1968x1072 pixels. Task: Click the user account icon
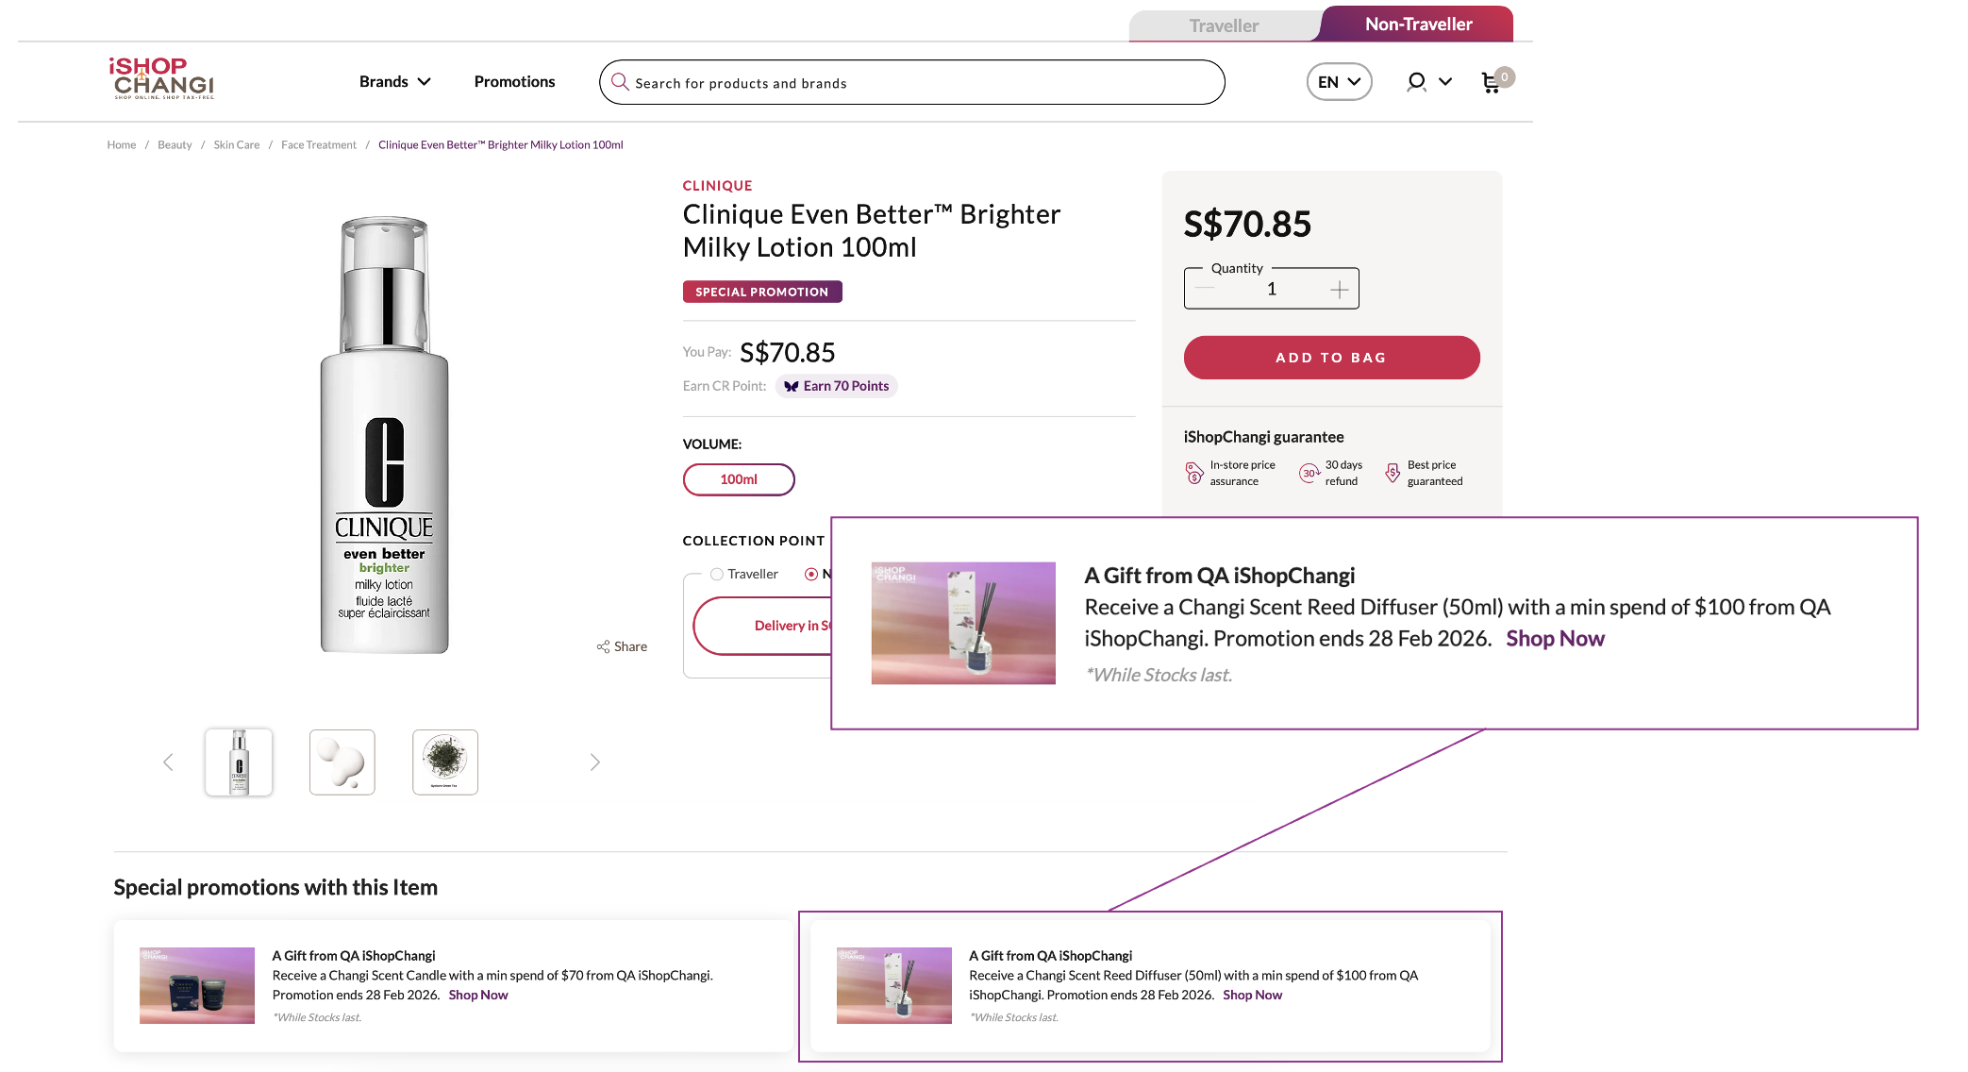click(1415, 82)
